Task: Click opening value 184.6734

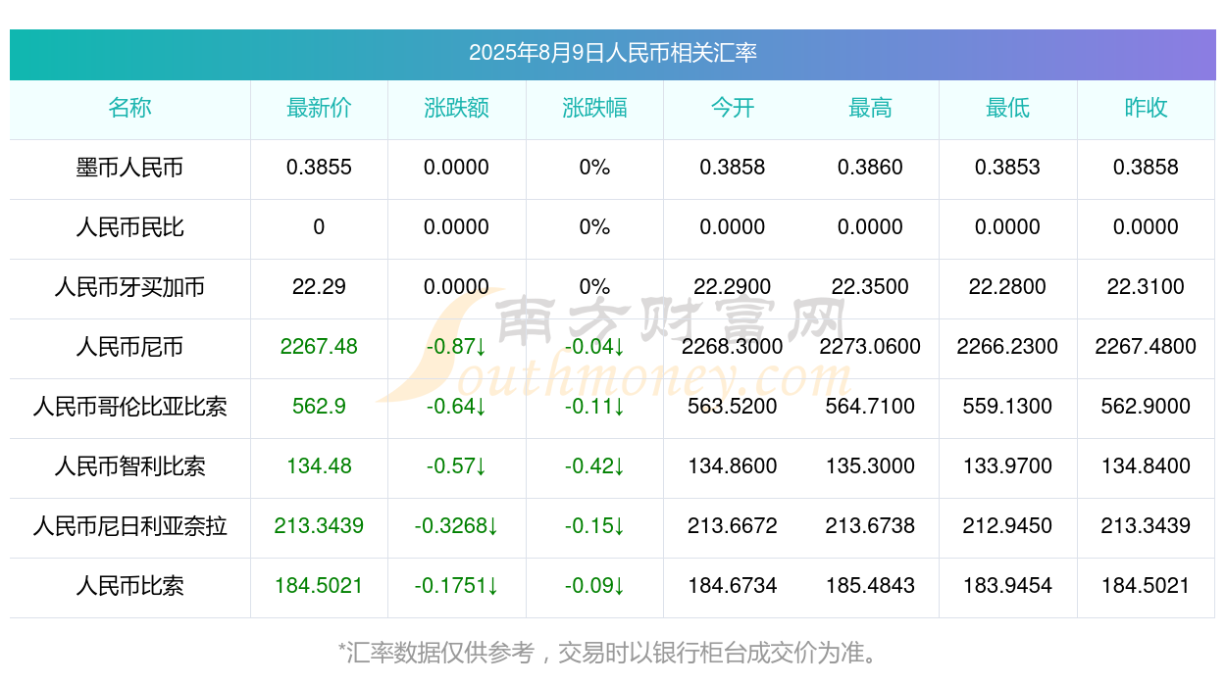Action: [x=732, y=586]
